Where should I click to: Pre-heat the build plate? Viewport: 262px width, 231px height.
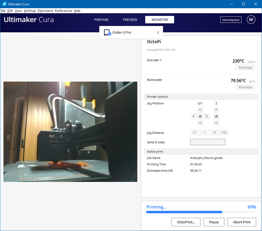(x=245, y=87)
